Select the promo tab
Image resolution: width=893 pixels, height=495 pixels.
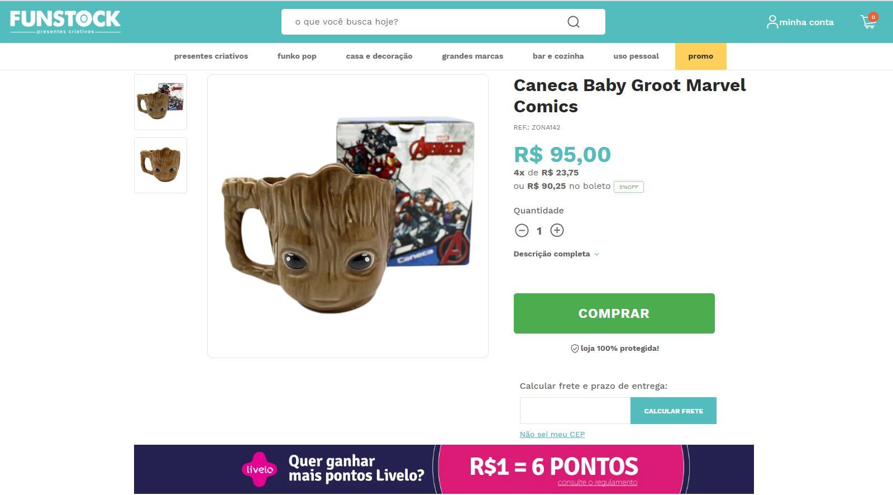pyautogui.click(x=701, y=56)
